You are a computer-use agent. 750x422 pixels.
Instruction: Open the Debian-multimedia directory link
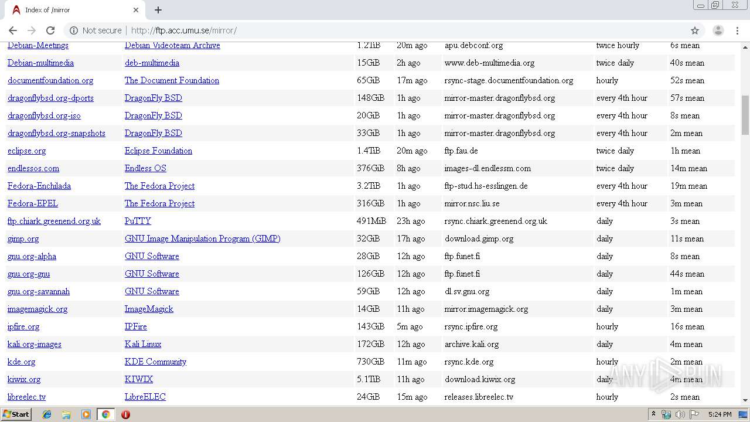tap(40, 63)
